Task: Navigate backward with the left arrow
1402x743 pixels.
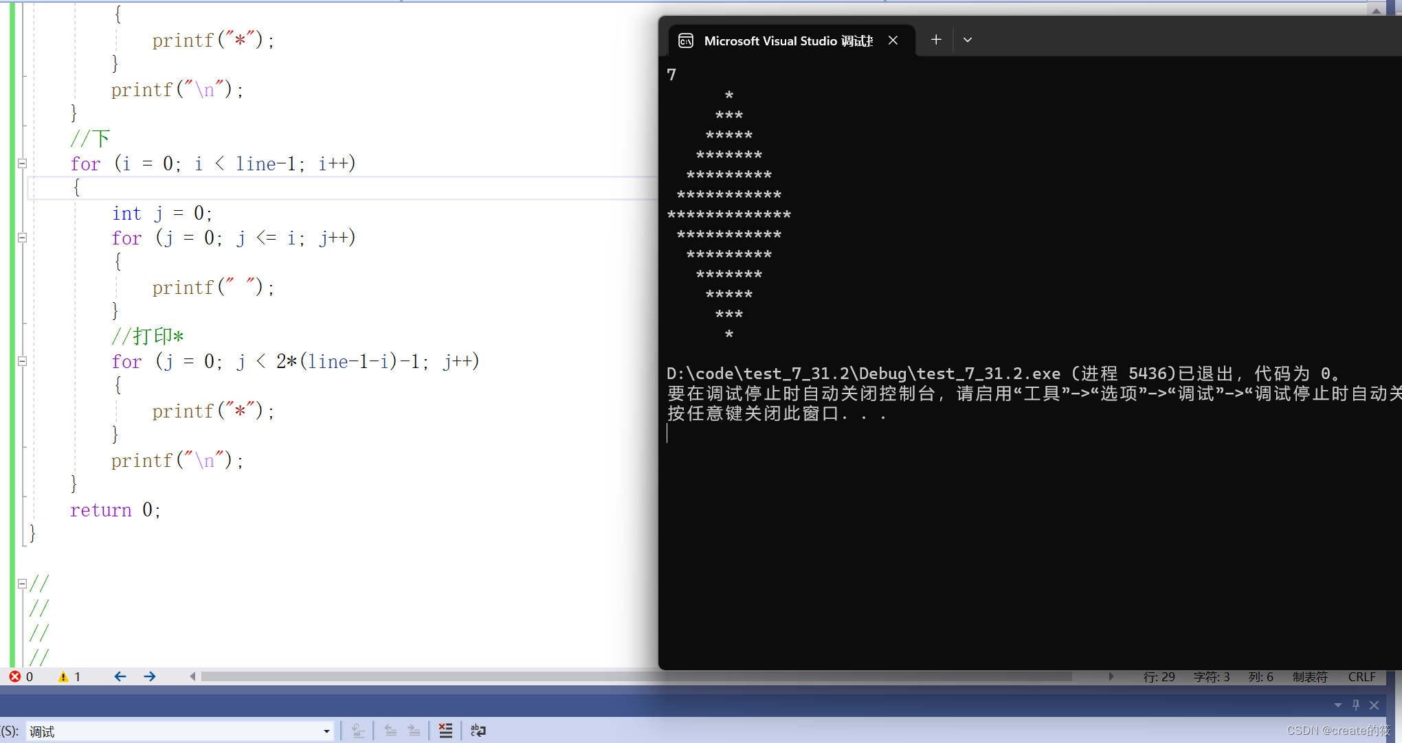Action: (x=120, y=676)
